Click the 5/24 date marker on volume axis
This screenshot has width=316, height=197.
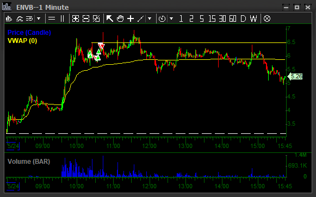[x=13, y=186]
